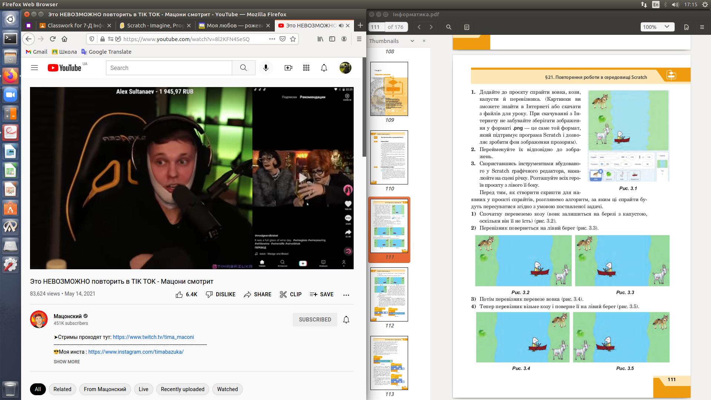Expand the Thumbnails sidebar dropdown
711x400 pixels.
(x=412, y=41)
